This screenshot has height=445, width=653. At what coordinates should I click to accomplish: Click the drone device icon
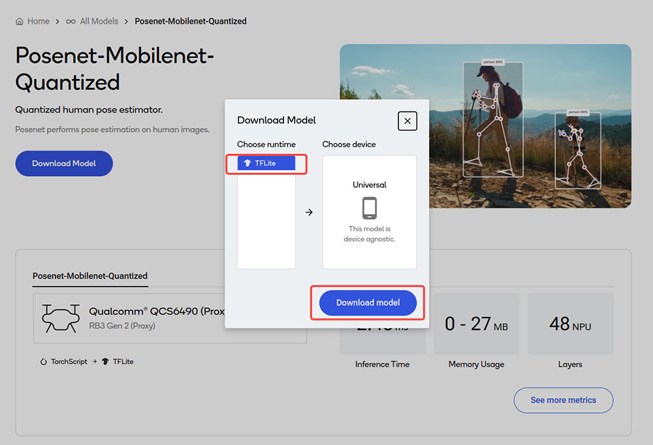coord(61,318)
